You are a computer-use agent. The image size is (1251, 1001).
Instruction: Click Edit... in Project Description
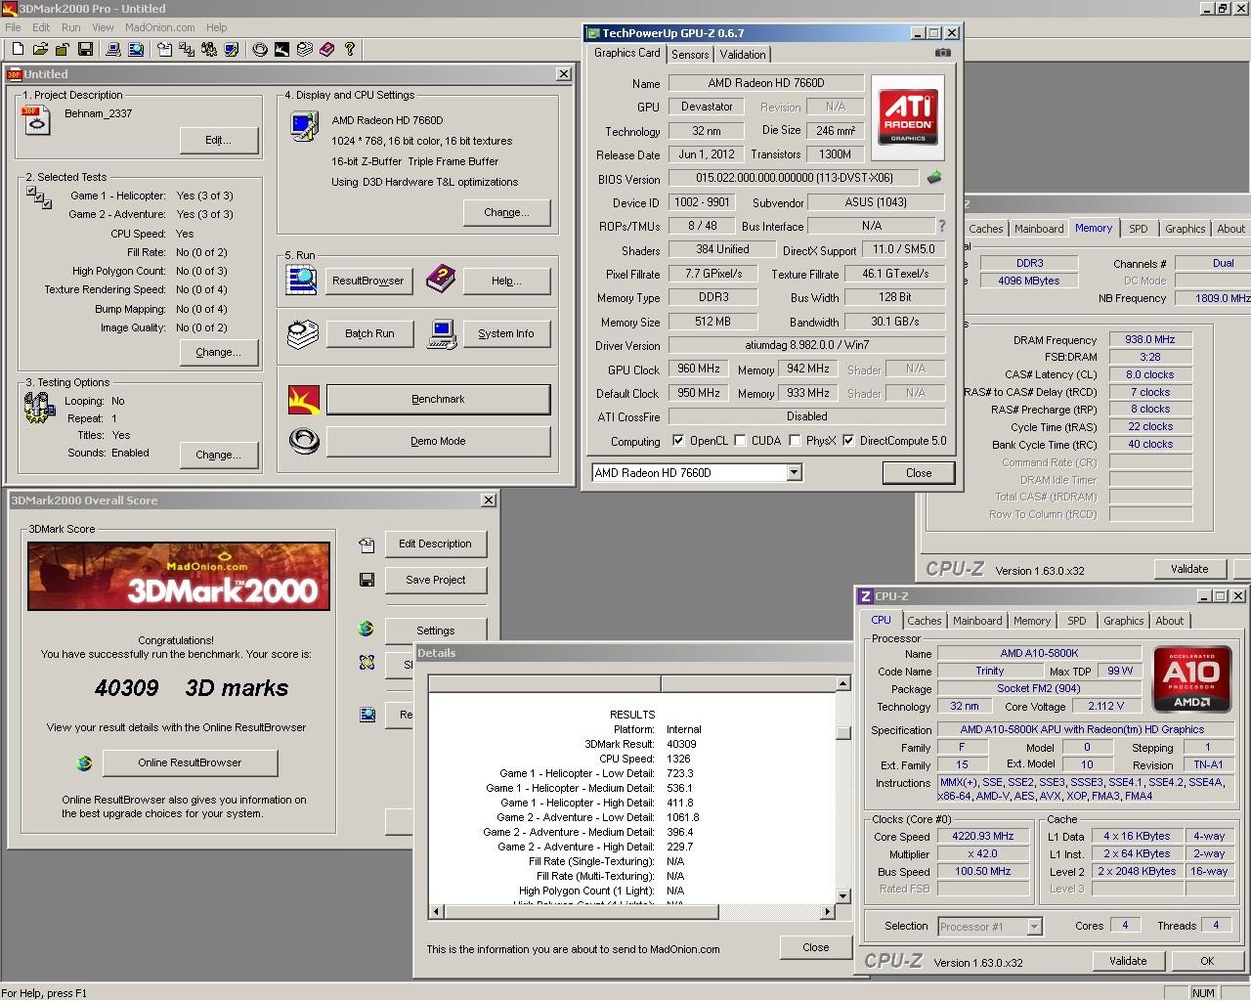click(219, 140)
